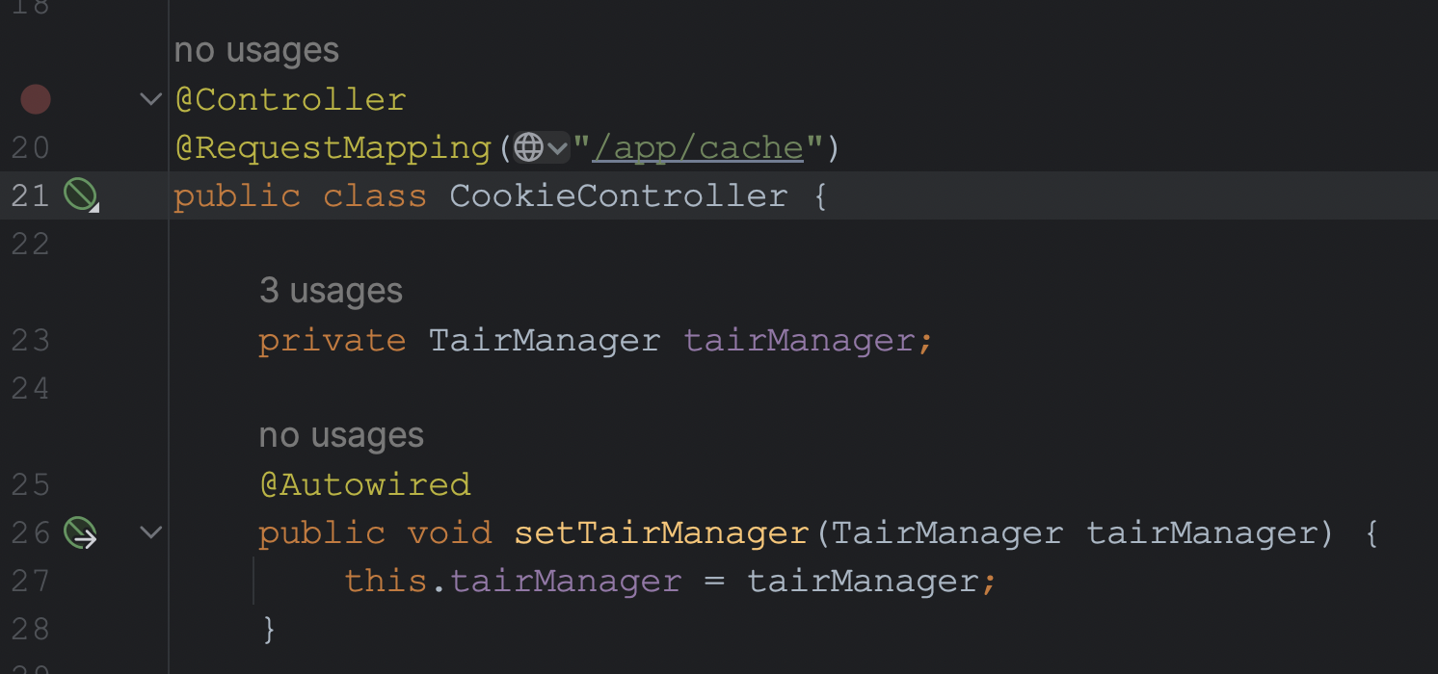Click the "no usages" hint above @Autowired
Screen dimensions: 1438x674
[x=341, y=435]
